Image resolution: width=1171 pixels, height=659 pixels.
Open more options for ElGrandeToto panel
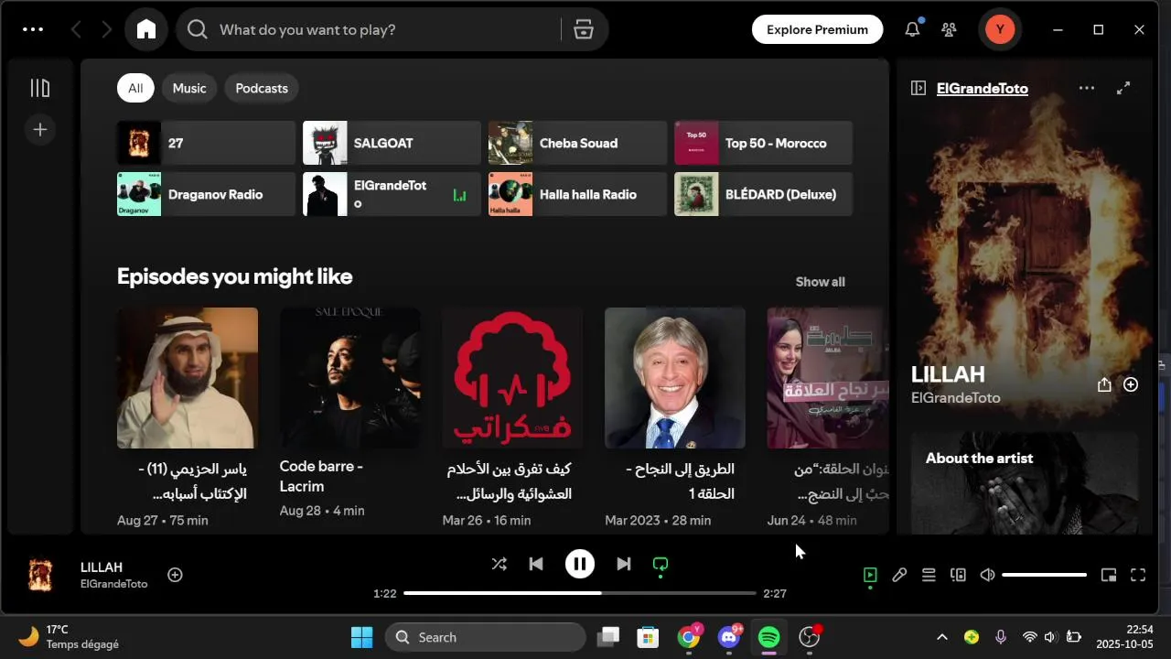(1087, 88)
